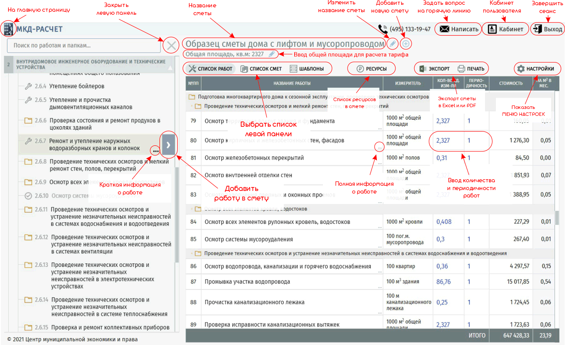Click quantity 0,36 in row 86

442,266
